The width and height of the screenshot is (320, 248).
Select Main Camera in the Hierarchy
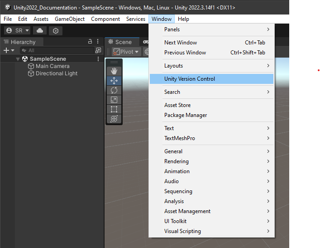53,66
